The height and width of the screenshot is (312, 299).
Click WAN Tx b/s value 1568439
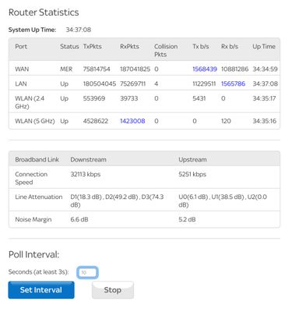pyautogui.click(x=205, y=69)
